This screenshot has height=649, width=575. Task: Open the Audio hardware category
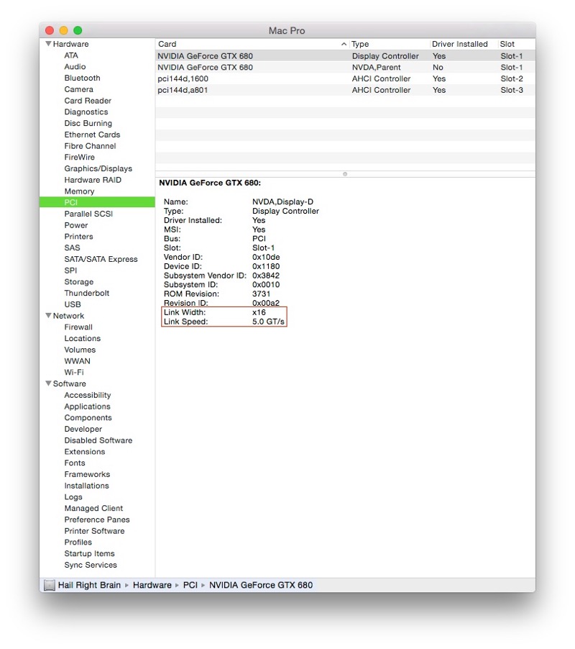point(75,67)
